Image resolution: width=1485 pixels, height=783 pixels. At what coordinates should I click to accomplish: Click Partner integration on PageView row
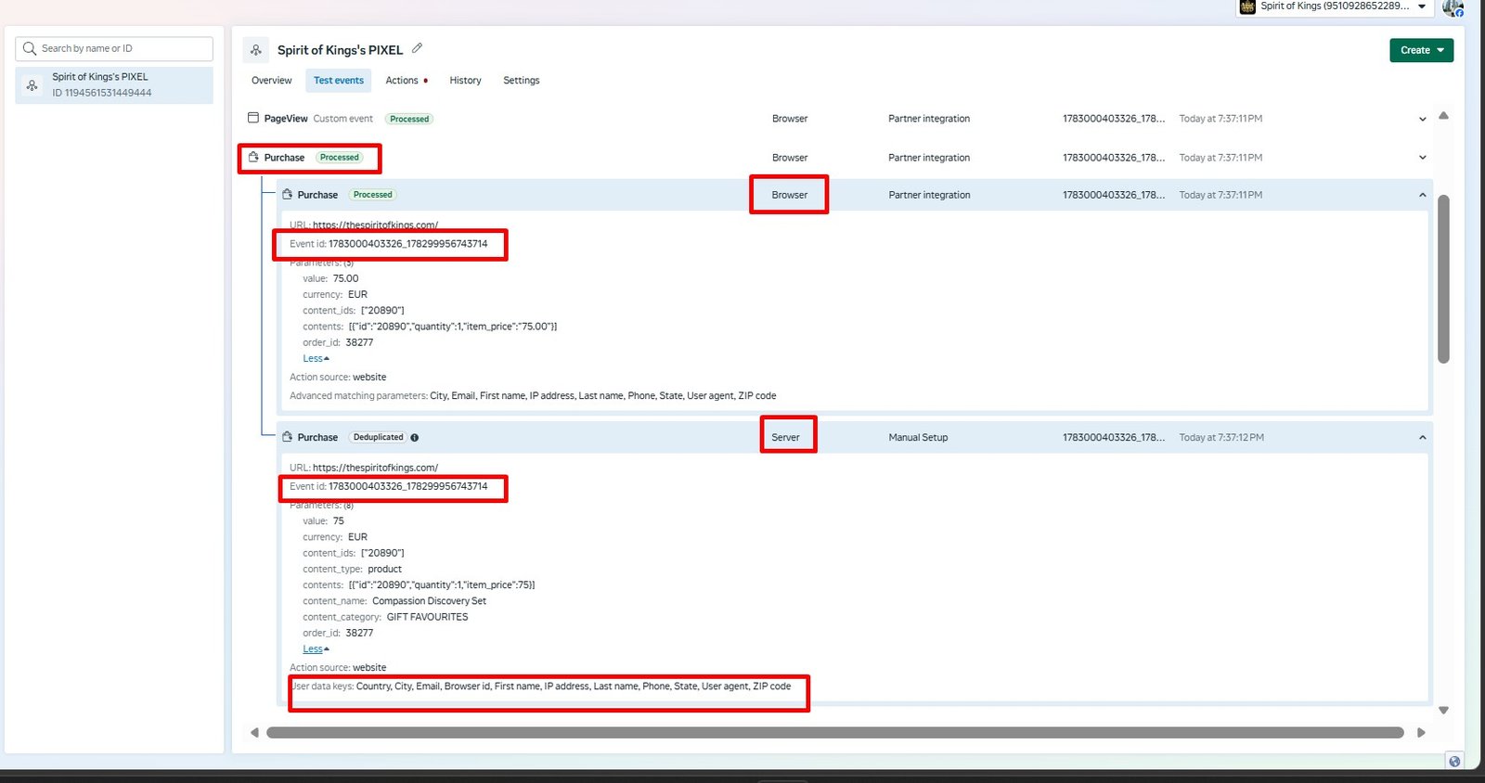[x=929, y=119]
